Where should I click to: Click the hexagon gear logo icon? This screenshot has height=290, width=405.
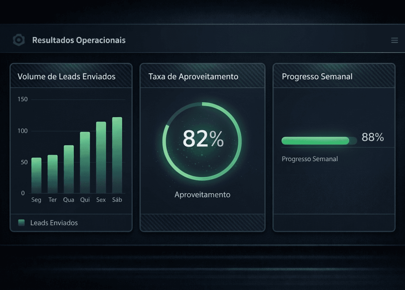click(19, 40)
